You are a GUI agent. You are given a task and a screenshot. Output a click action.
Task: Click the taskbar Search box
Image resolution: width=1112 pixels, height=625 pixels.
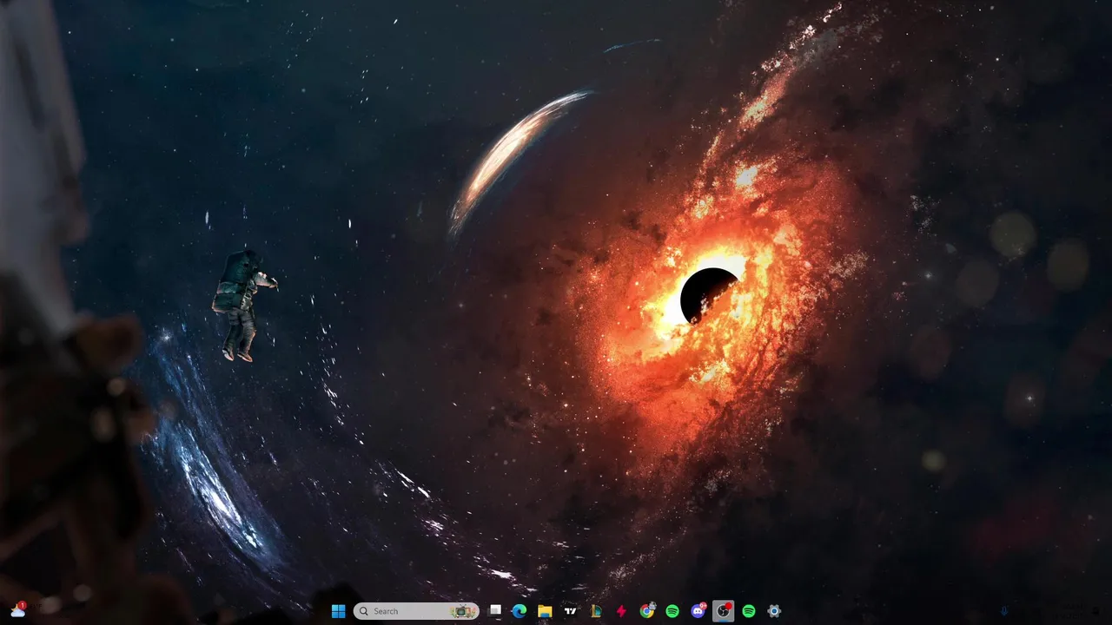416,611
